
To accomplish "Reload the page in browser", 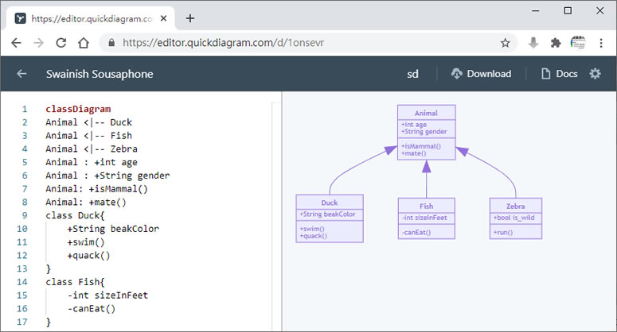I will (x=59, y=43).
